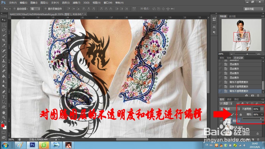Lock all for the layer
Screen dimensions: 265x149
pos(241,115)
